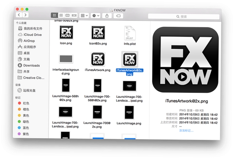Screen dimensions: 234x158
Task: Filter by the red 红色 tag
Action: click(x=23, y=103)
